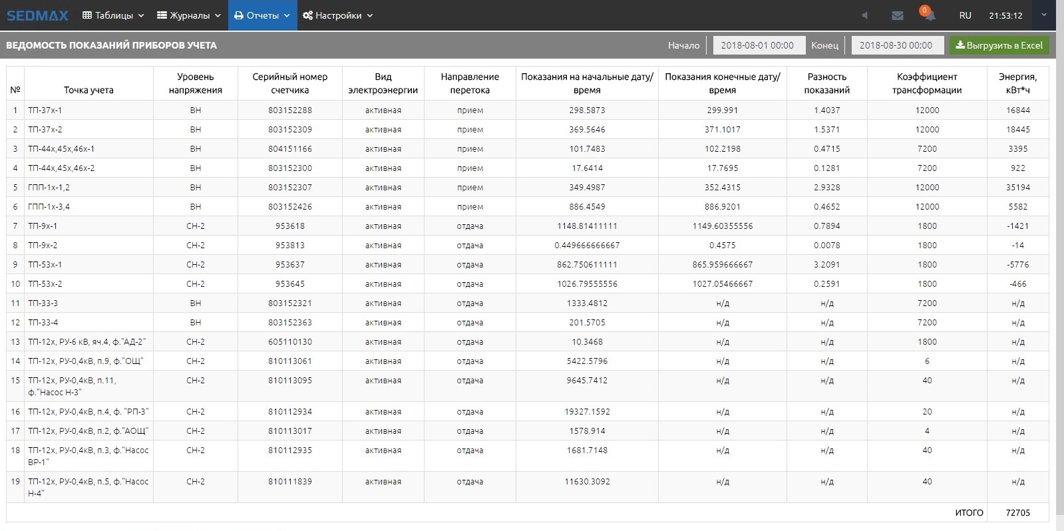1064x531 pixels.
Task: Click the Точка учета column header
Action: (x=89, y=90)
